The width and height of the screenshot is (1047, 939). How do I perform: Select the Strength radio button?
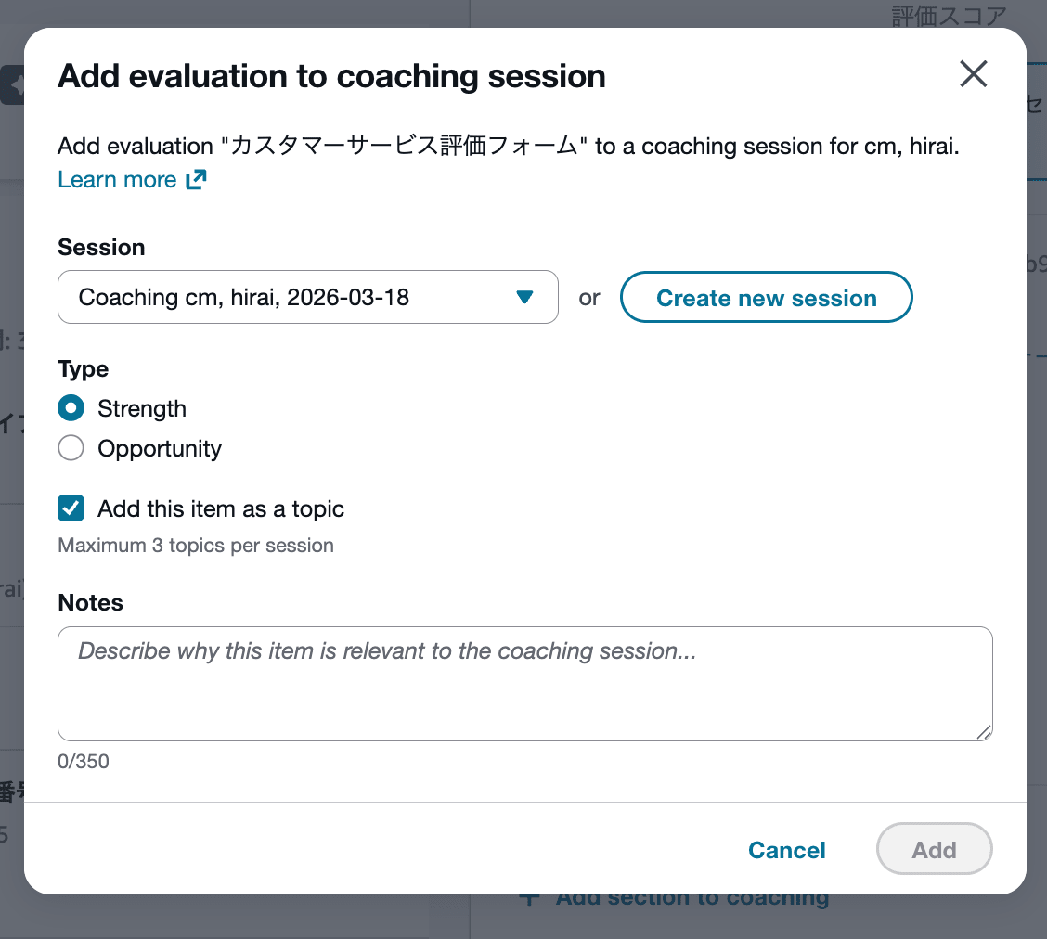click(71, 409)
